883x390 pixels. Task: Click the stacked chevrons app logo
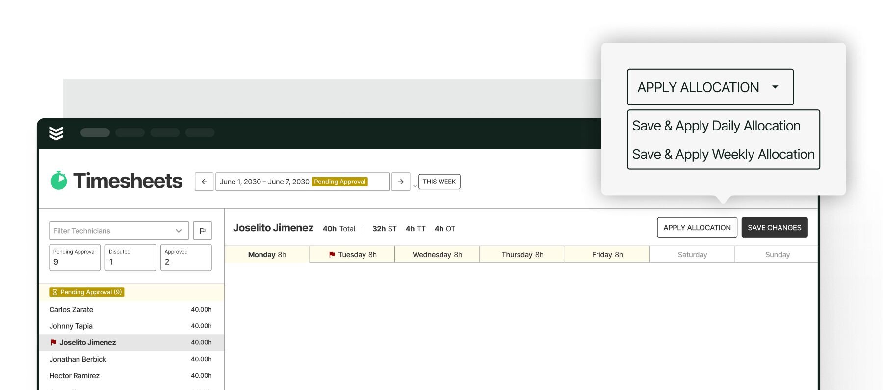click(56, 133)
